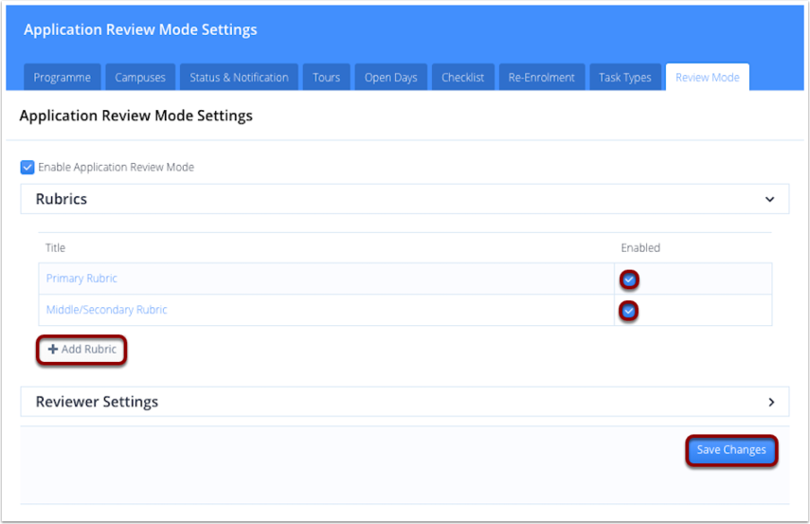810x524 pixels.
Task: Open the Primary Rubric link
Action: [81, 279]
